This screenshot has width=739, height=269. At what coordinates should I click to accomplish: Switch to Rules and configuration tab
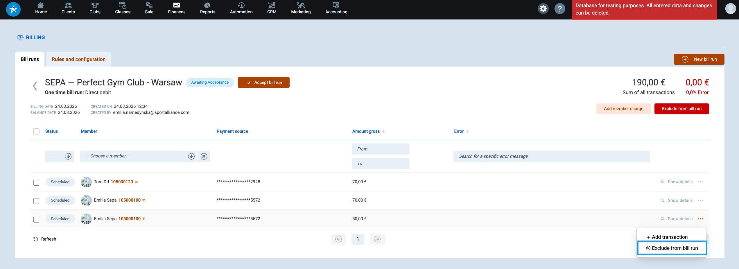[78, 59]
